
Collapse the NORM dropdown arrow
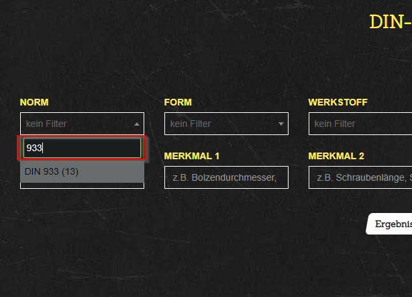137,124
